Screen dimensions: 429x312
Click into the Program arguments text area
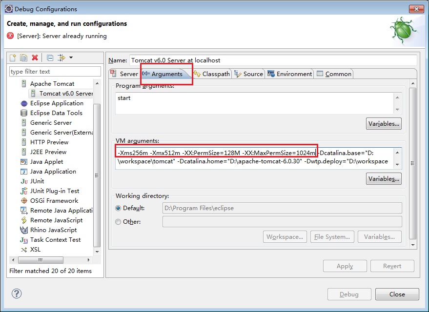[254, 103]
